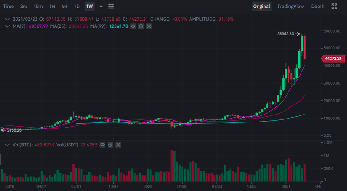Switch to the 4H interval
Image resolution: width=347 pixels, height=191 pixels.
tap(64, 7)
